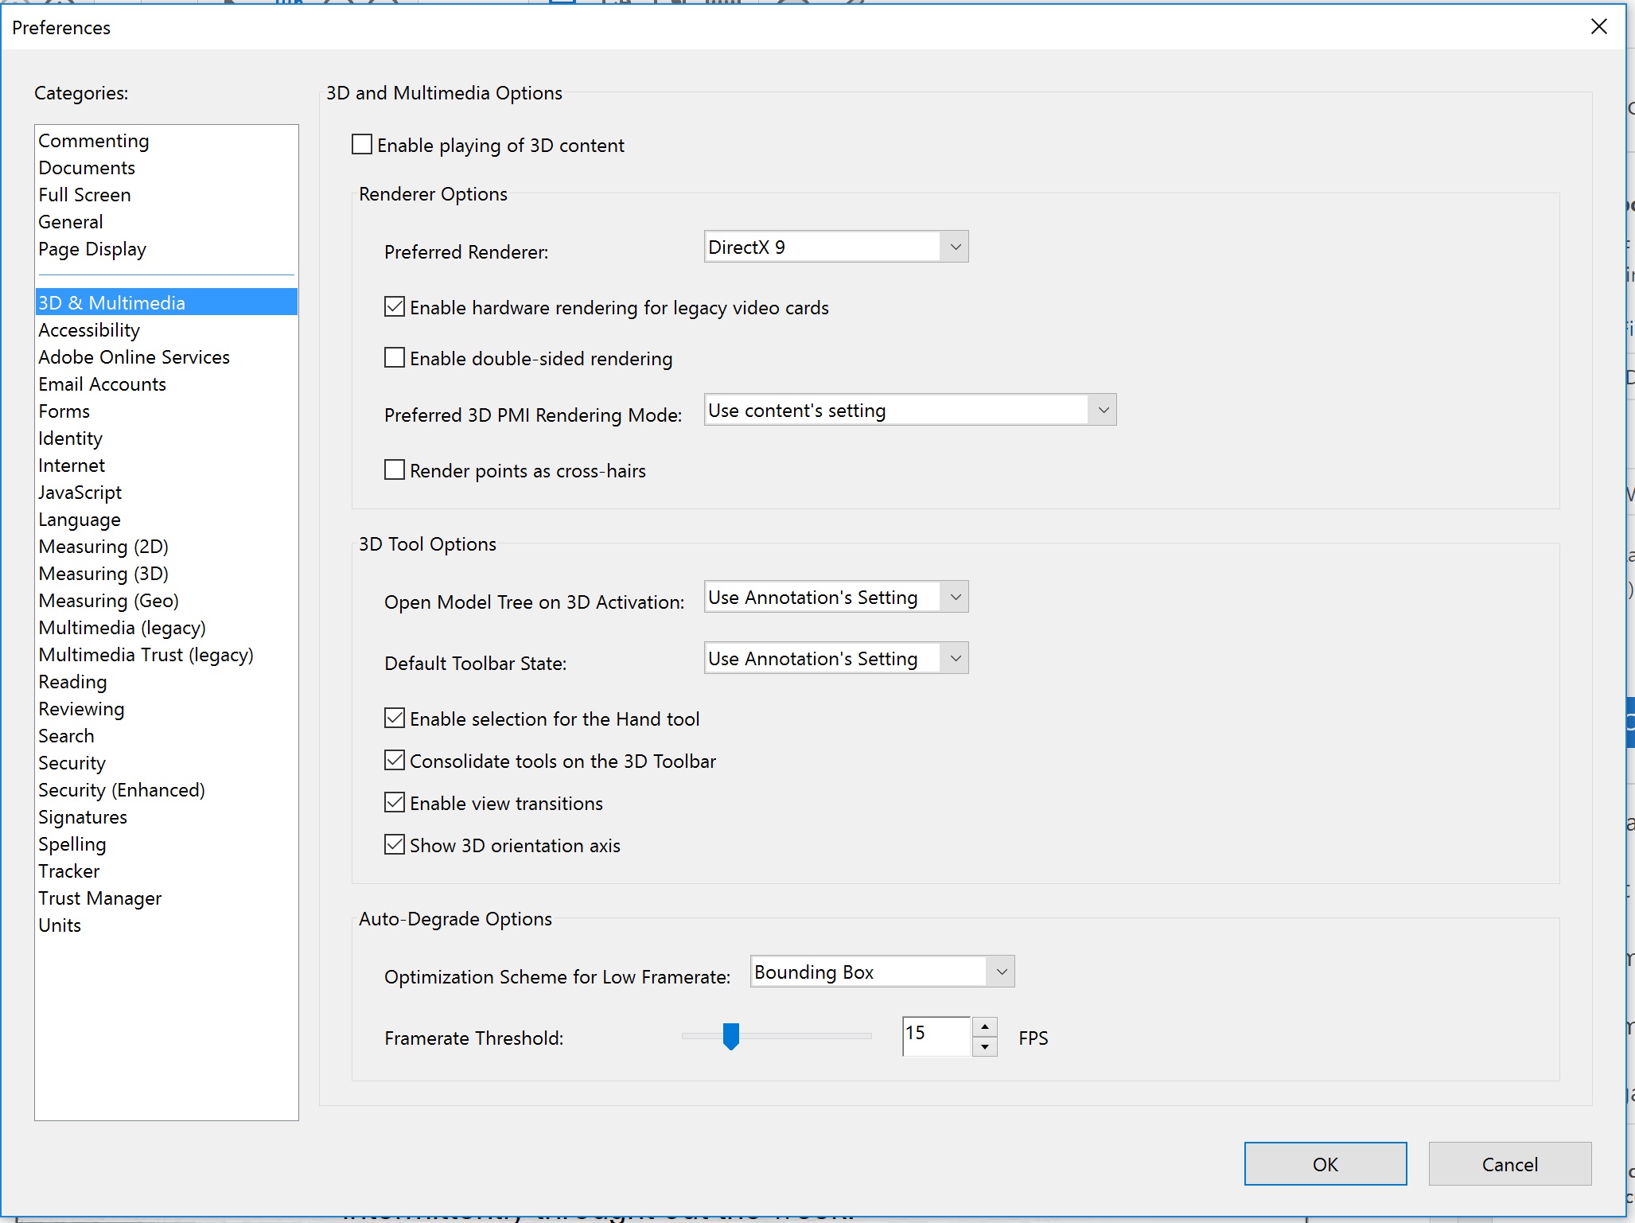Click the OK button

pos(1325,1163)
